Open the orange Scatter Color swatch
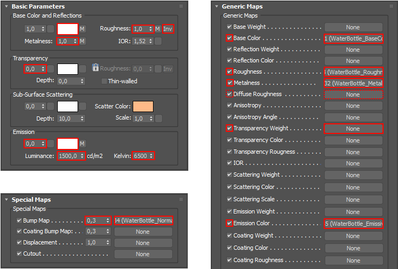Image resolution: width=398 pixels, height=269 pixels. pos(143,106)
